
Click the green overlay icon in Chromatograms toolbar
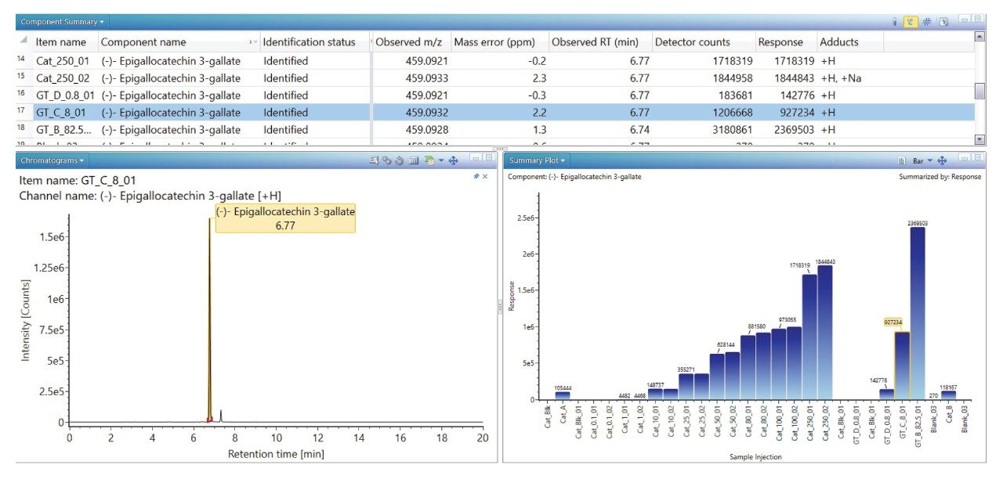pyautogui.click(x=429, y=160)
